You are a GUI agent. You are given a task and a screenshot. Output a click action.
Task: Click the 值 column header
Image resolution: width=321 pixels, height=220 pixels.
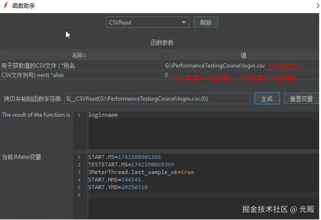241,55
